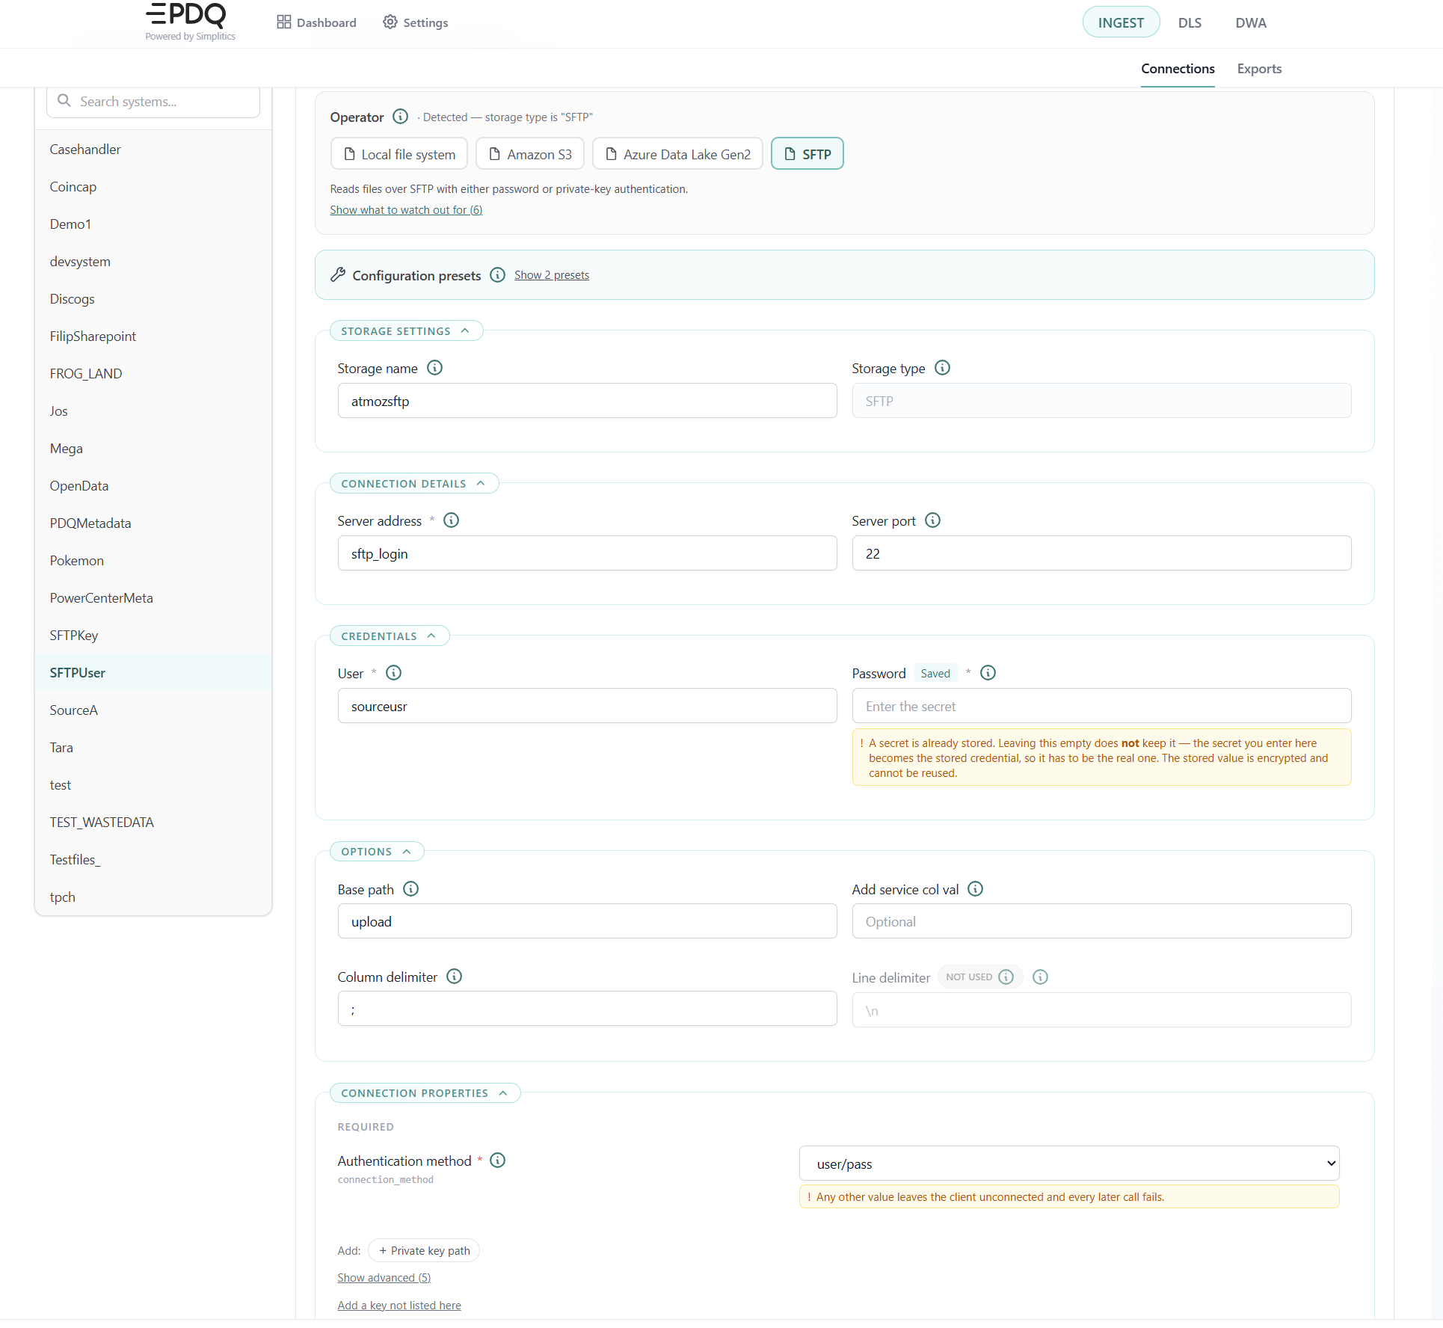Click the Column delimiter info icon
The width and height of the screenshot is (1443, 1328).
(x=455, y=977)
